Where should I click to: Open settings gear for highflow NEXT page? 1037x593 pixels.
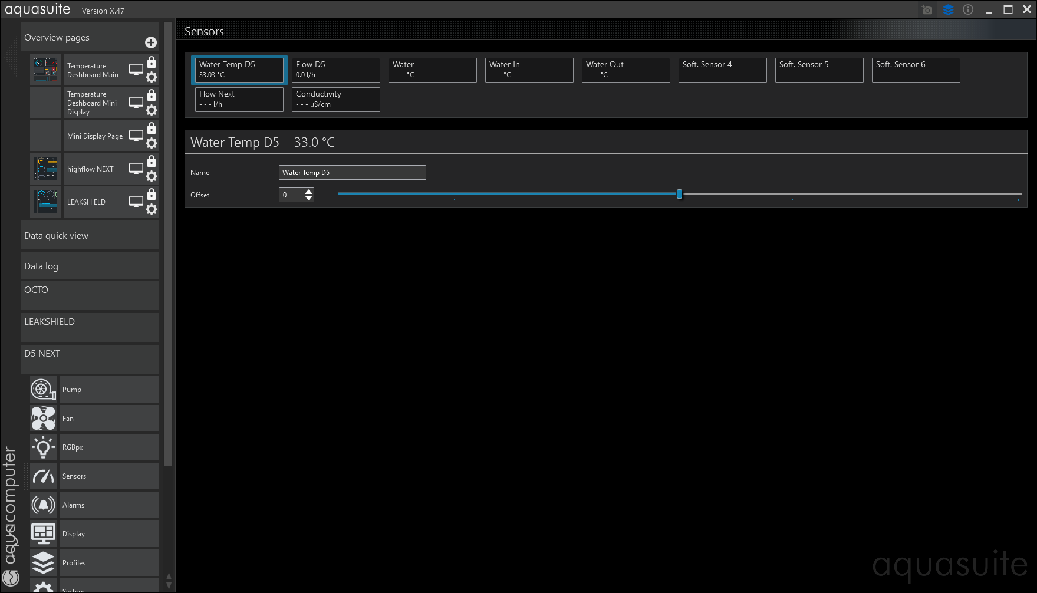point(152,176)
